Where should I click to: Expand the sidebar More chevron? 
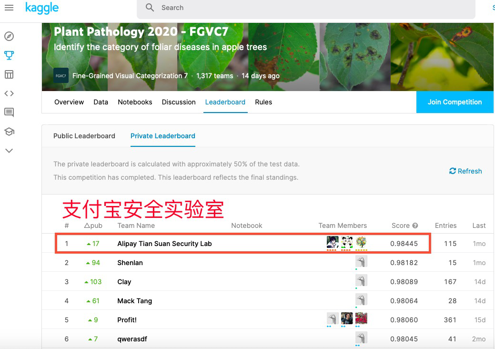[x=9, y=151]
